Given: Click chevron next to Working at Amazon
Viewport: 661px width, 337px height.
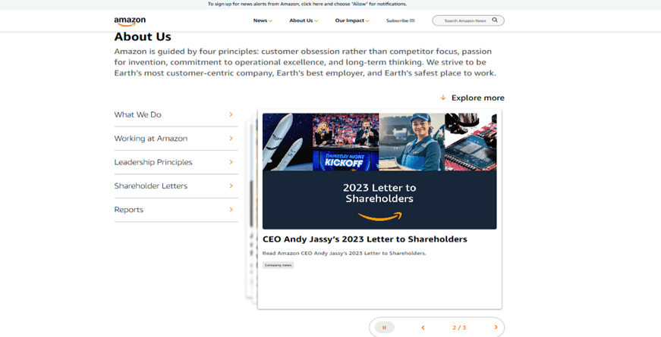Looking at the screenshot, I should 231,139.
